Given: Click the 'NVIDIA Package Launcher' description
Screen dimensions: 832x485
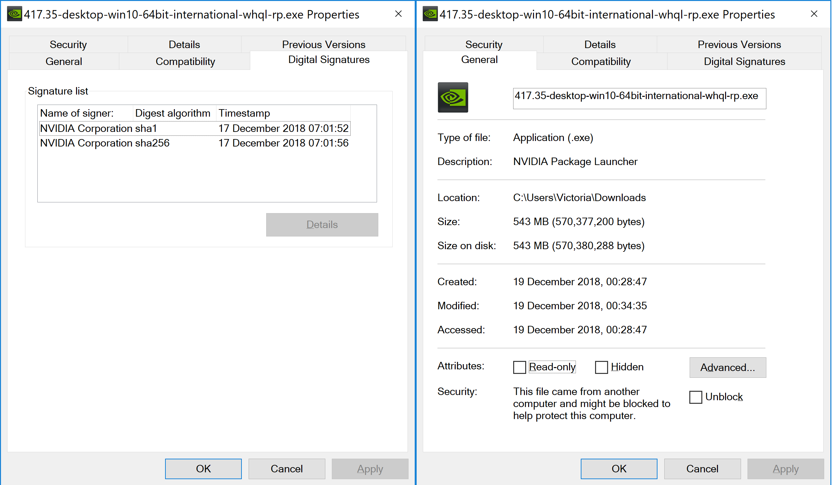Looking at the screenshot, I should coord(575,162).
